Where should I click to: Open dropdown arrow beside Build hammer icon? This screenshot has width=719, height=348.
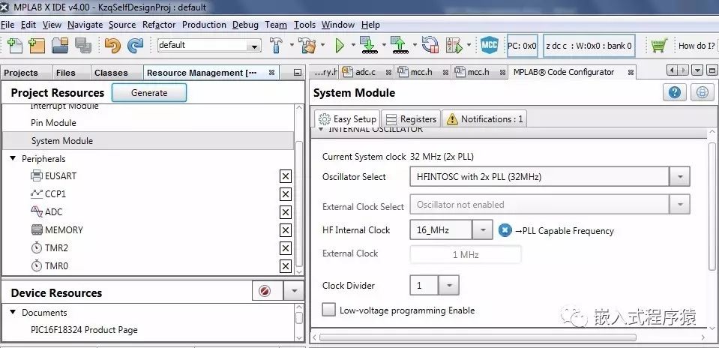point(292,46)
